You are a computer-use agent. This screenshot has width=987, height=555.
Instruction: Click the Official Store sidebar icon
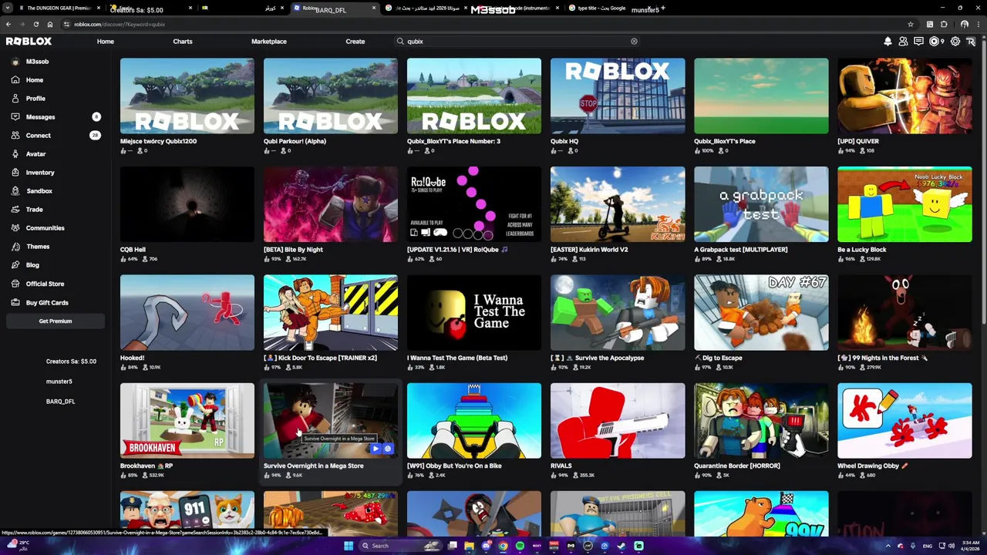click(x=15, y=284)
